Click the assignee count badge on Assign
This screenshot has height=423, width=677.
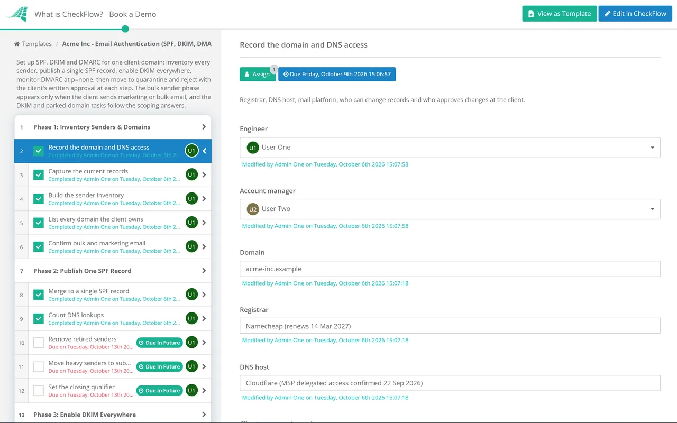point(273,69)
